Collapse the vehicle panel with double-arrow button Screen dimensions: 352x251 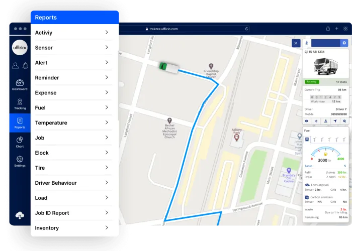point(296,43)
